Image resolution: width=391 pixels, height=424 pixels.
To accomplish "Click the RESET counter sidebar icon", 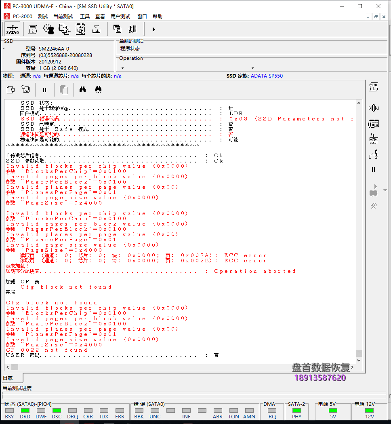I will pyautogui.click(x=374, y=139).
